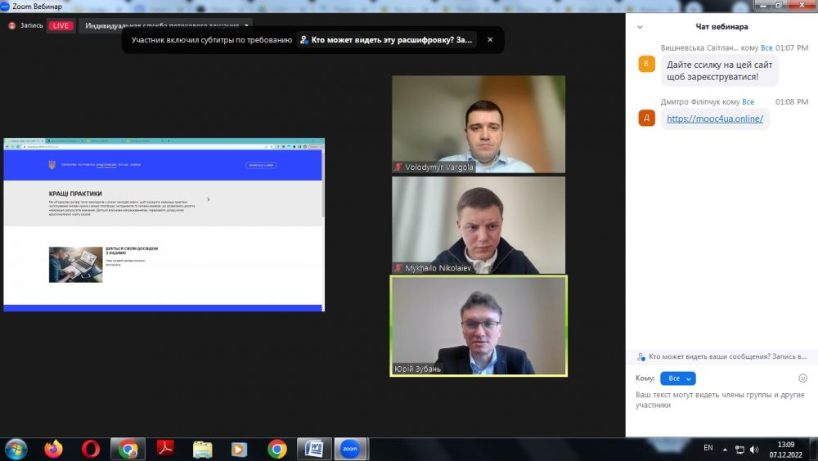Screen dimensions: 818x461
Task: Toggle the system volume icon in tray
Action: [754, 449]
